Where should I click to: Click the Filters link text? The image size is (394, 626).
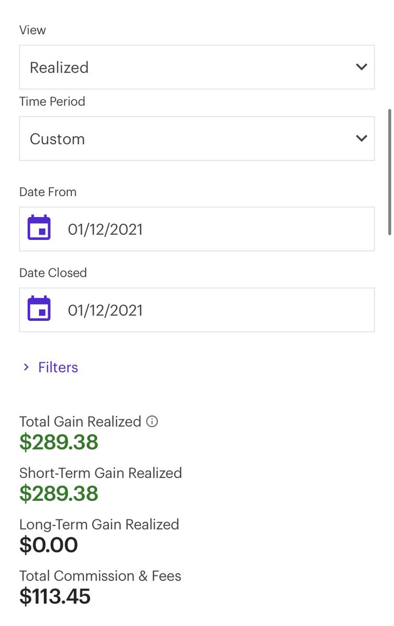pyautogui.click(x=58, y=367)
